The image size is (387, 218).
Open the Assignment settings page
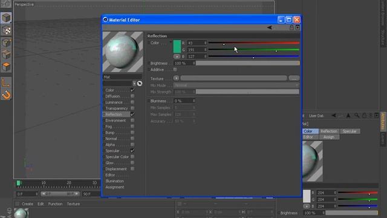(x=114, y=187)
